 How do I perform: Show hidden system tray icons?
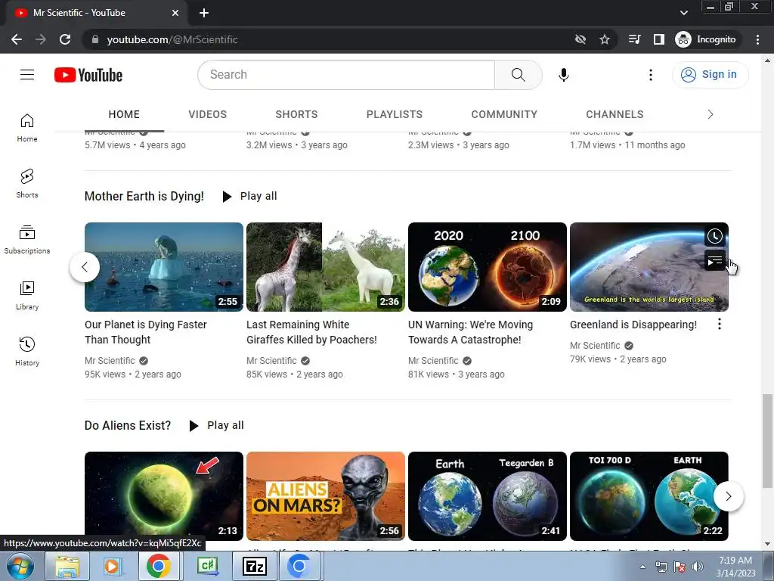(x=642, y=567)
